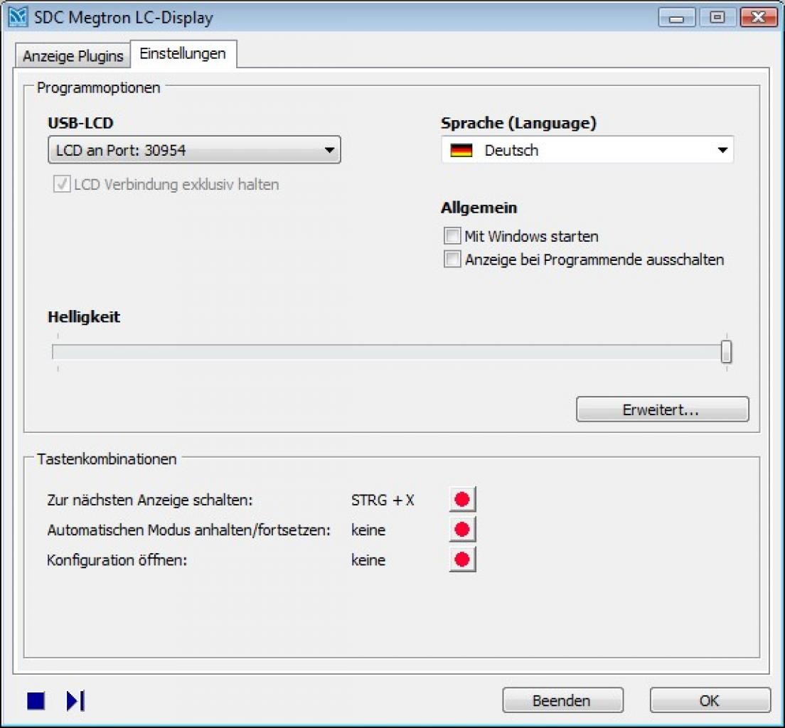The image size is (785, 728).
Task: Click the Beenden button
Action: (x=562, y=700)
